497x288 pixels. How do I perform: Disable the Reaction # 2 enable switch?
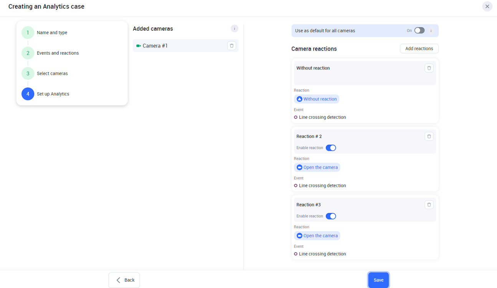click(x=331, y=148)
